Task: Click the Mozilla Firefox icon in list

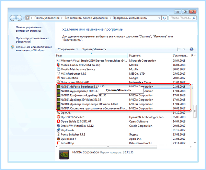Action: pyautogui.click(x=58, y=65)
